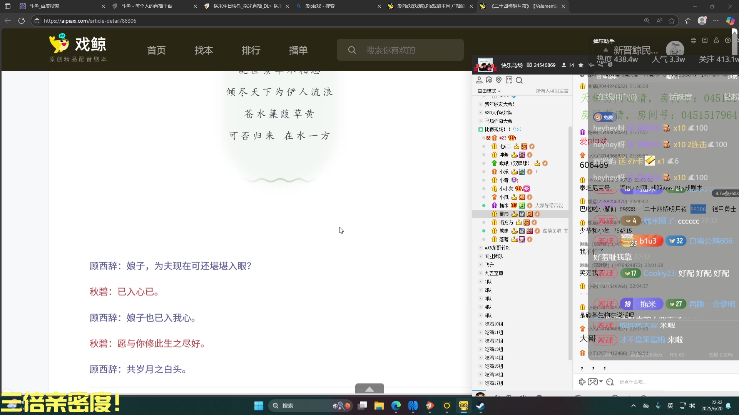Screen dimensions: 739x415
Task: Open the 自由模式 mode dropdown
Action: coord(489,91)
